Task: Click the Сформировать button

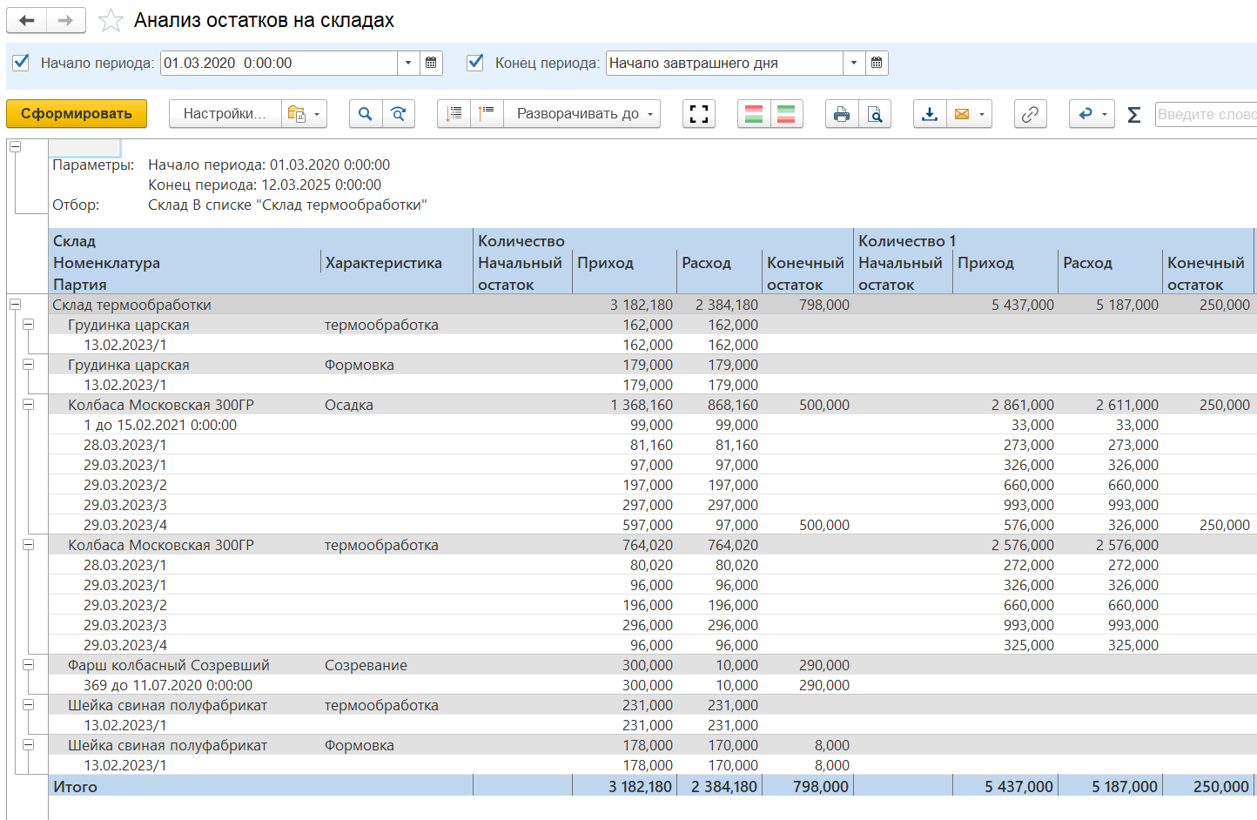Action: (x=77, y=114)
